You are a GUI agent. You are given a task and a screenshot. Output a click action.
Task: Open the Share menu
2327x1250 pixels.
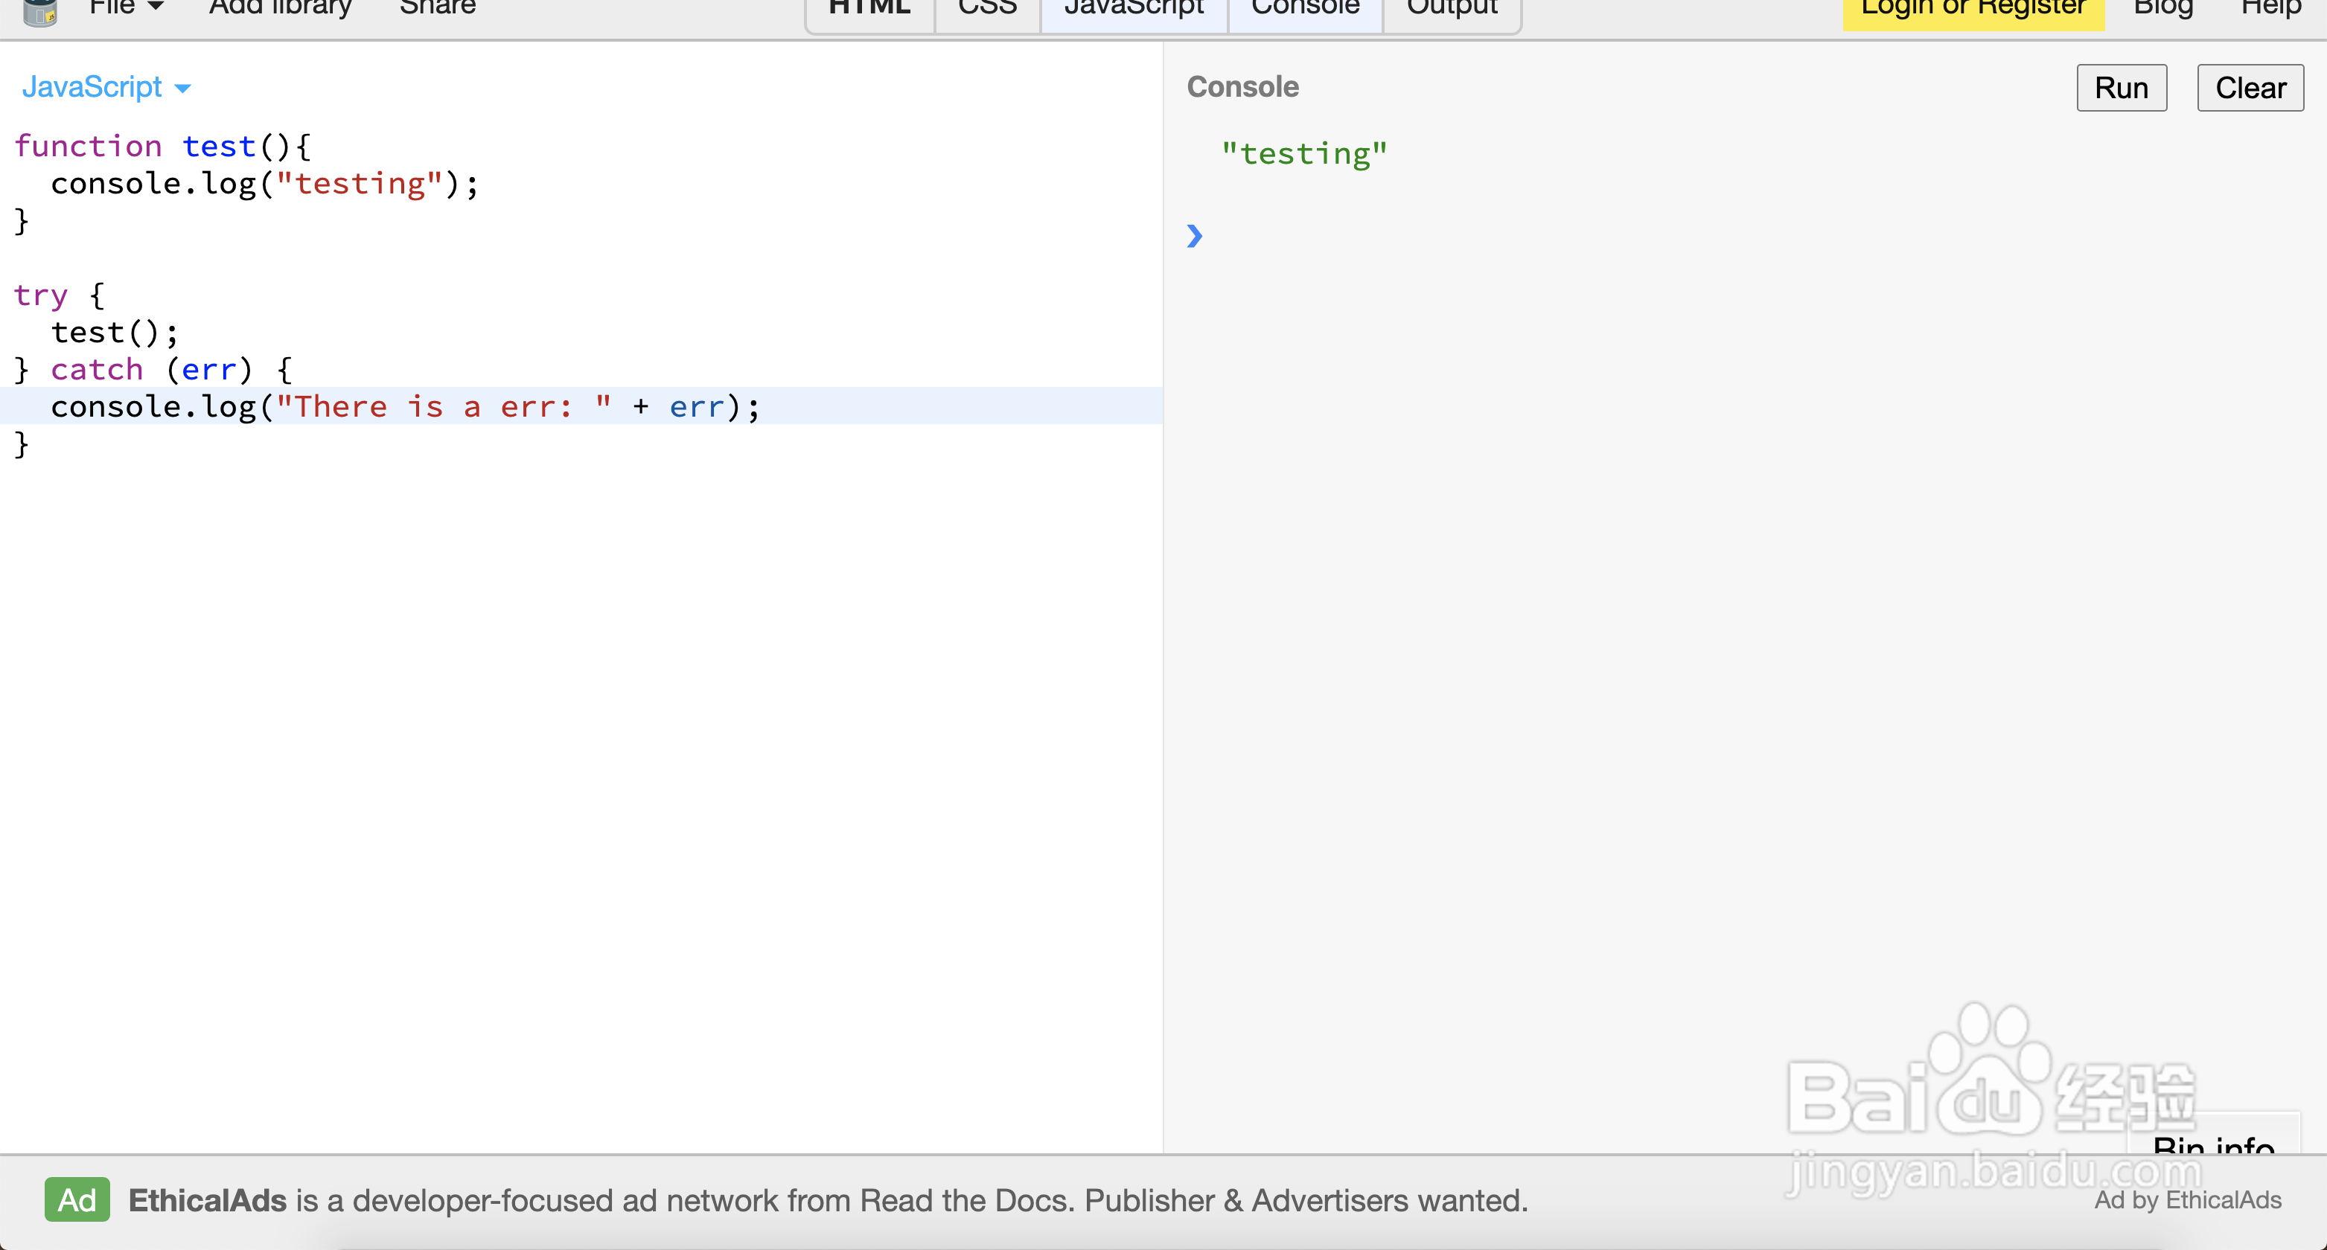tap(437, 8)
